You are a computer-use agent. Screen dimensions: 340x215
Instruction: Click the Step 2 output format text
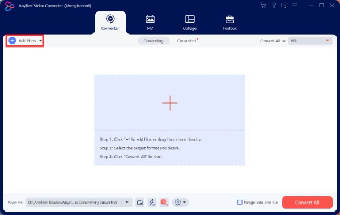140,148
